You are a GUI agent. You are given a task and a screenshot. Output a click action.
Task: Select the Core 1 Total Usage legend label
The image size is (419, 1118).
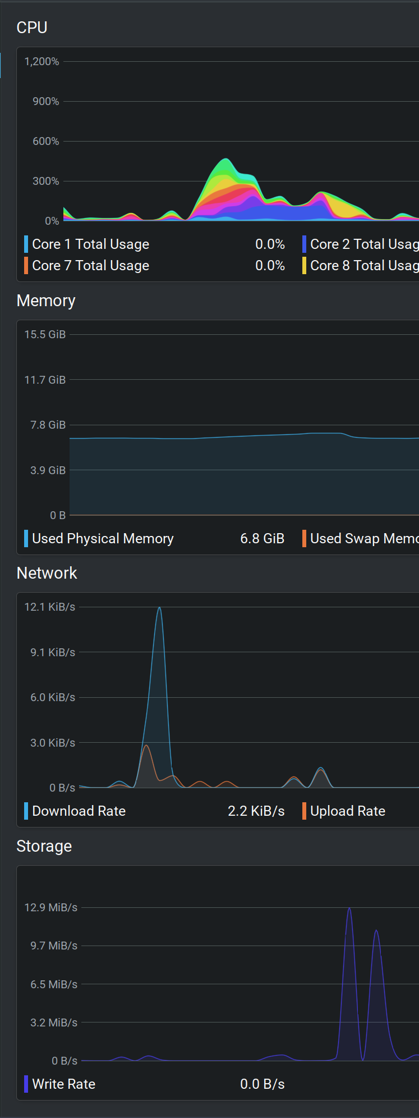(x=91, y=244)
